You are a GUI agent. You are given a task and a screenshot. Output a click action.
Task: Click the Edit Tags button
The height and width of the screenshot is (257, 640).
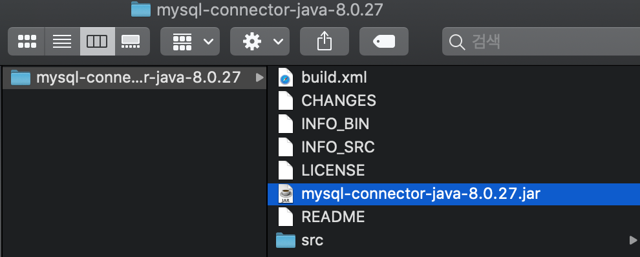coord(383,41)
